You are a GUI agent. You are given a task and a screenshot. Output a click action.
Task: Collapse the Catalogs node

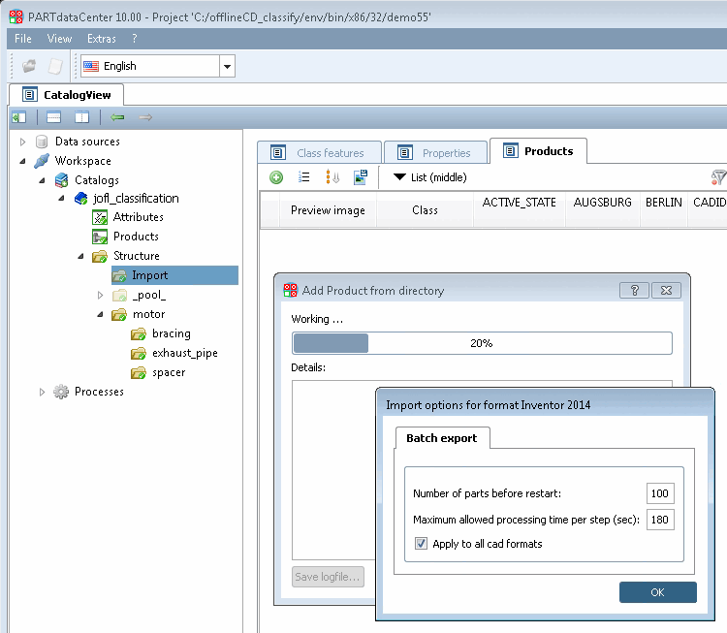pyautogui.click(x=43, y=180)
